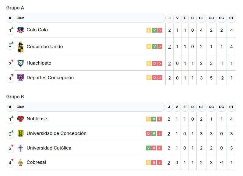Click the Colo Colo club crest

pos(20,30)
